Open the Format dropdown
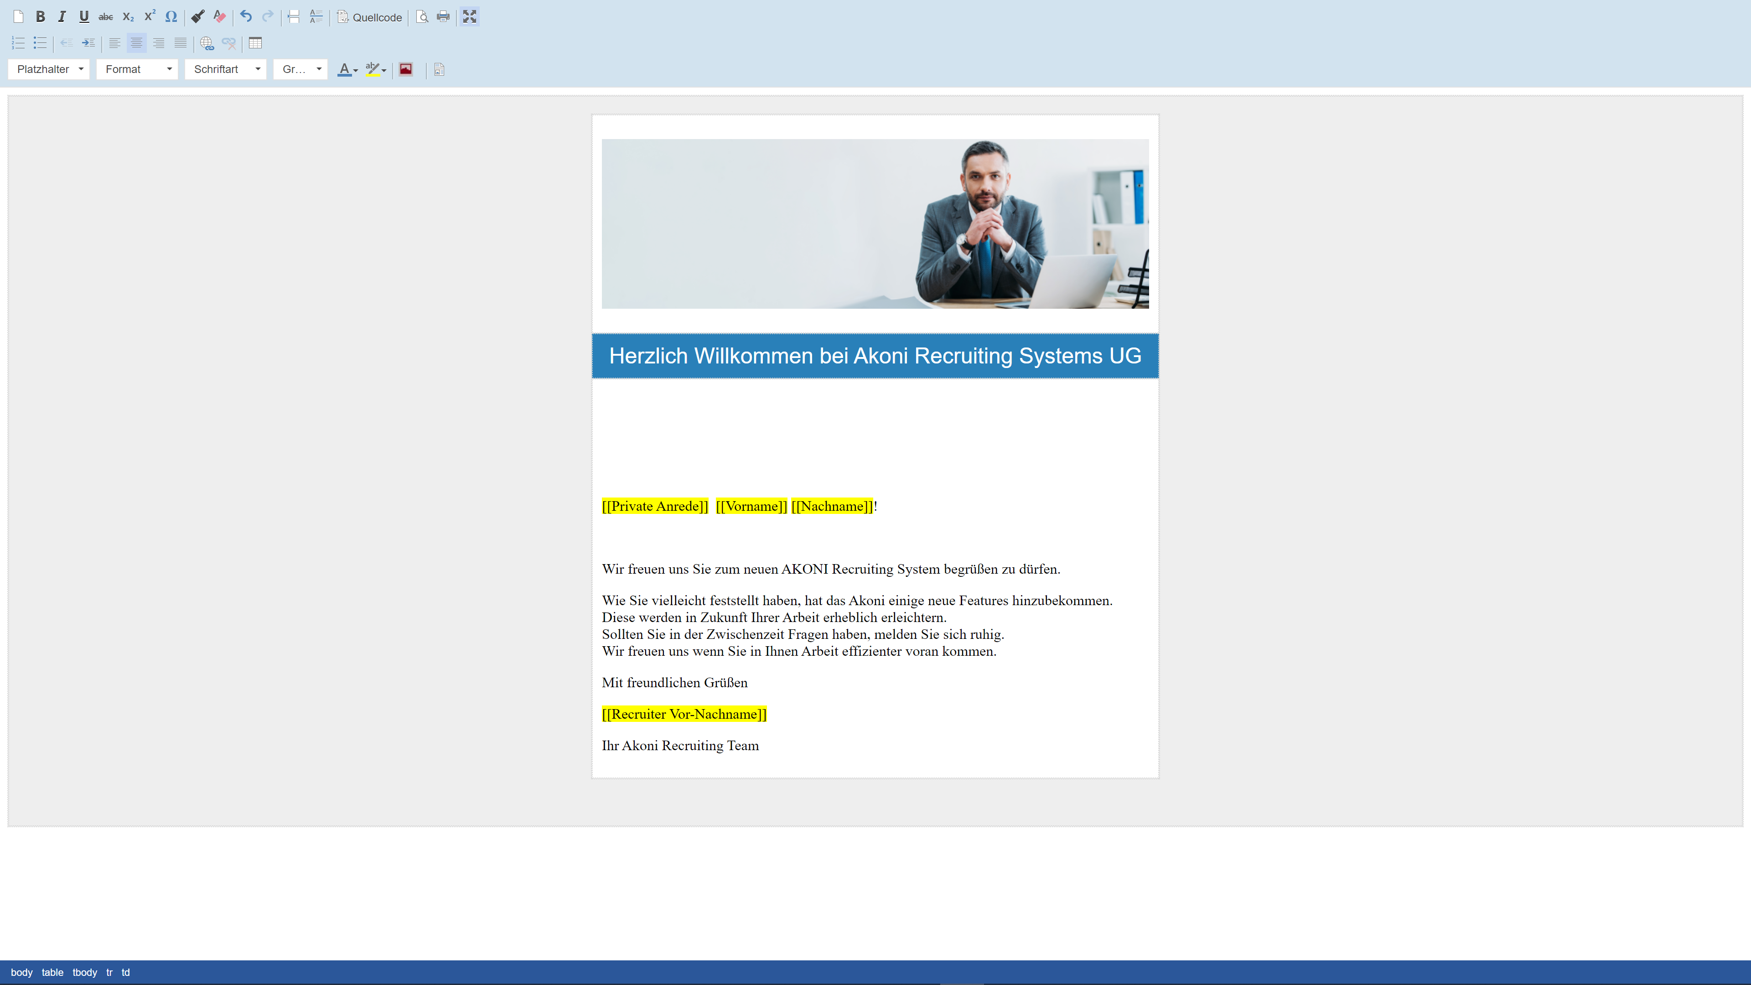Screen dimensions: 1751x985 [137, 69]
